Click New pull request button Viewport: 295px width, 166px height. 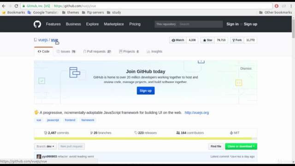click(x=71, y=146)
